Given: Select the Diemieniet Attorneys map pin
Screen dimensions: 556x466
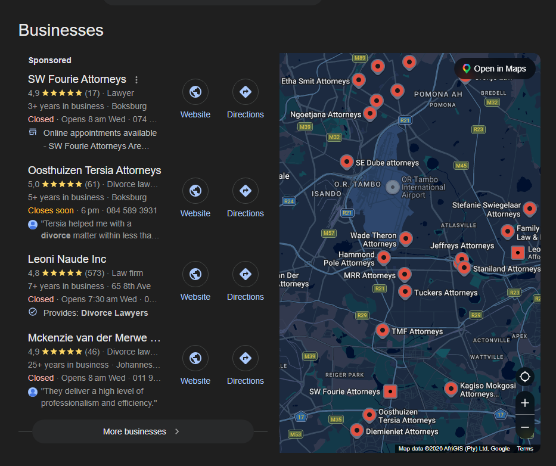Looking at the screenshot, I should 357,431.
